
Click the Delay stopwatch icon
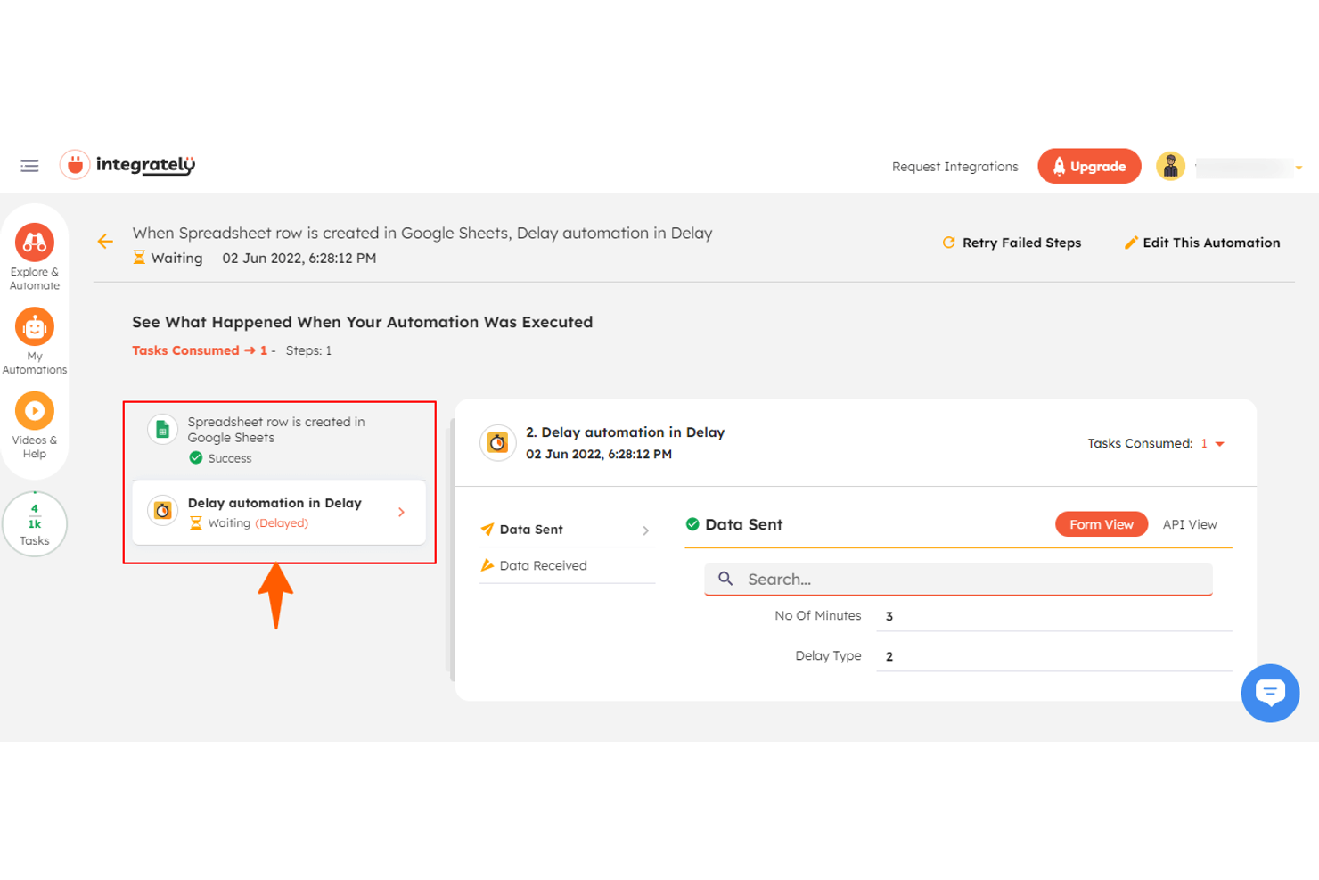pos(161,512)
